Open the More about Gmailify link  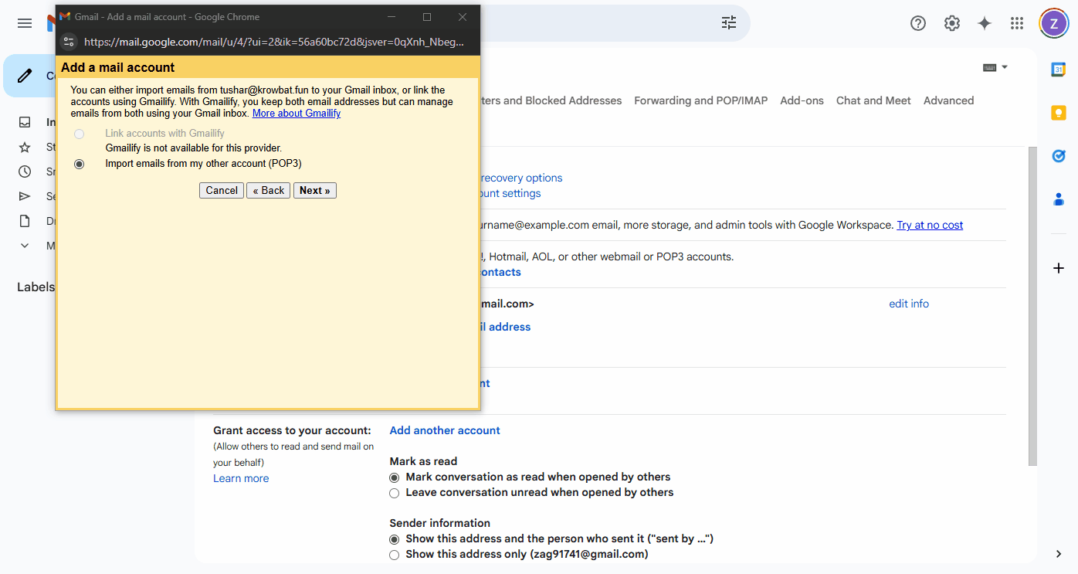coord(297,114)
